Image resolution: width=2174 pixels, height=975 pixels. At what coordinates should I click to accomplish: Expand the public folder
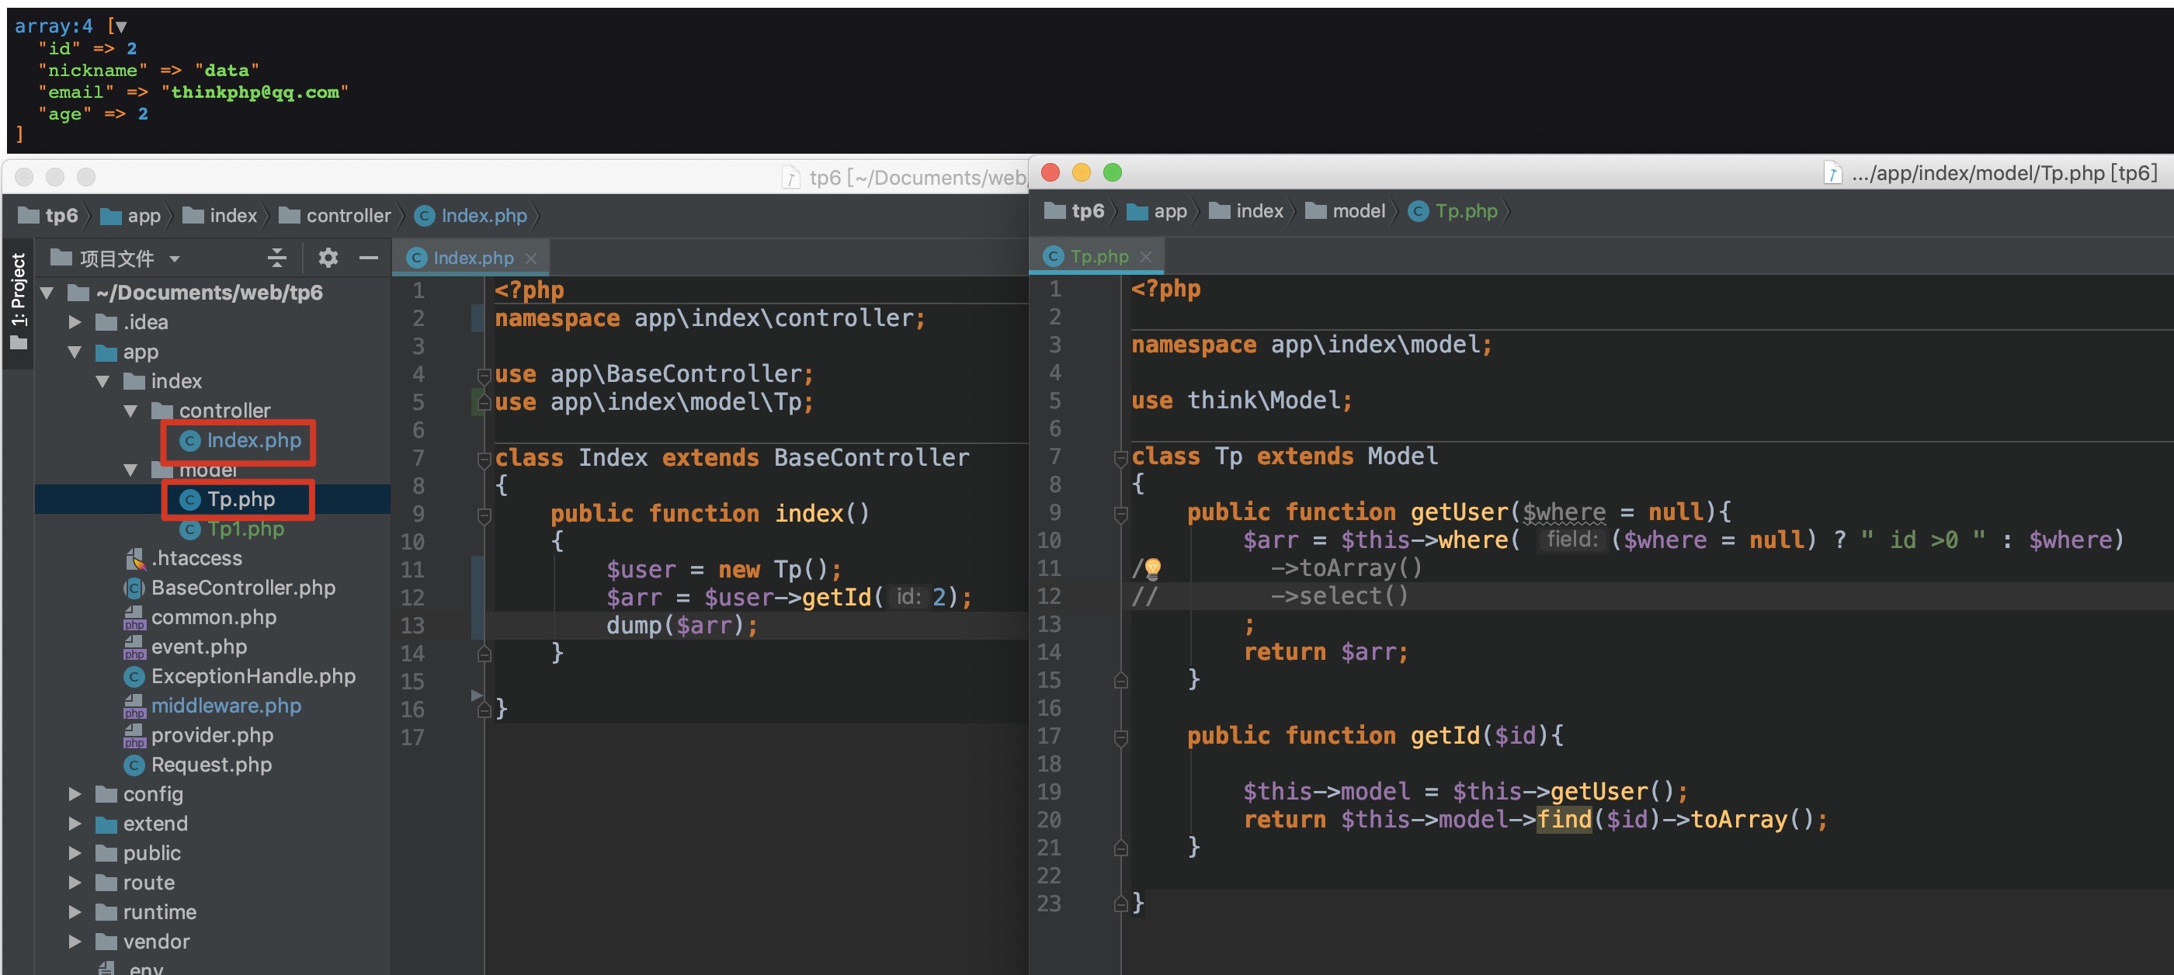[75, 852]
